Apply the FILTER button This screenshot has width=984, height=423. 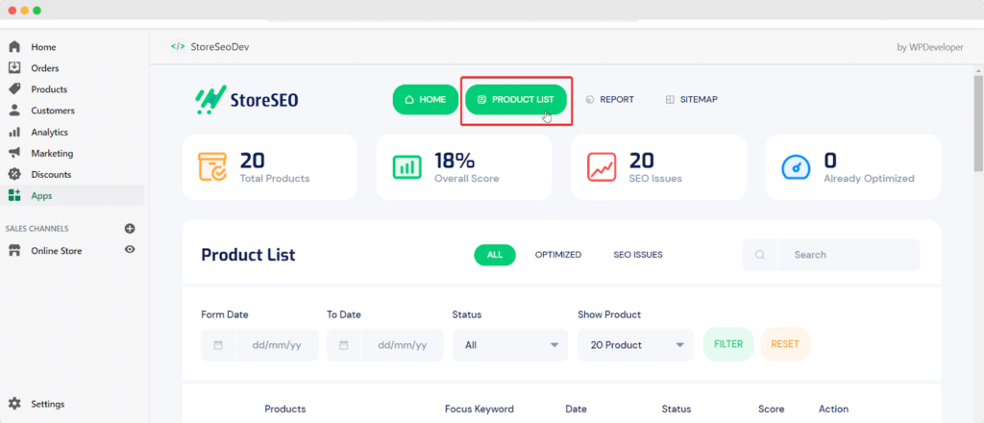pyautogui.click(x=728, y=344)
